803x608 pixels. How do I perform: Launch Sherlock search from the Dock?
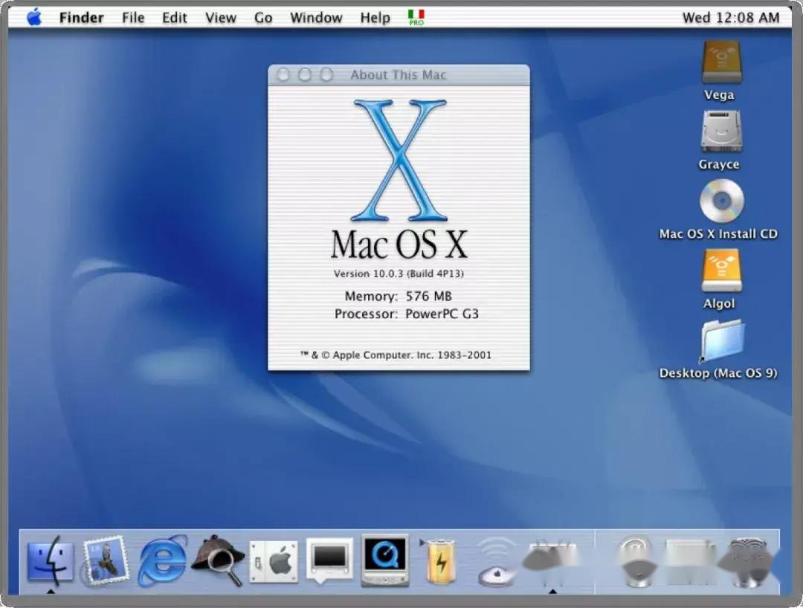218,560
